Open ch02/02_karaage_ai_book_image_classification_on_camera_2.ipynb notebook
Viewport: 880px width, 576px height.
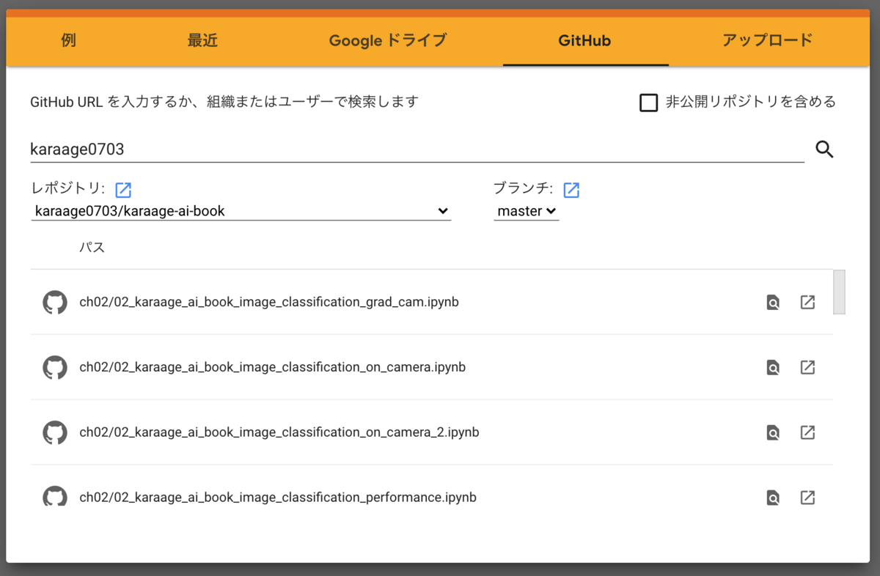tap(279, 432)
